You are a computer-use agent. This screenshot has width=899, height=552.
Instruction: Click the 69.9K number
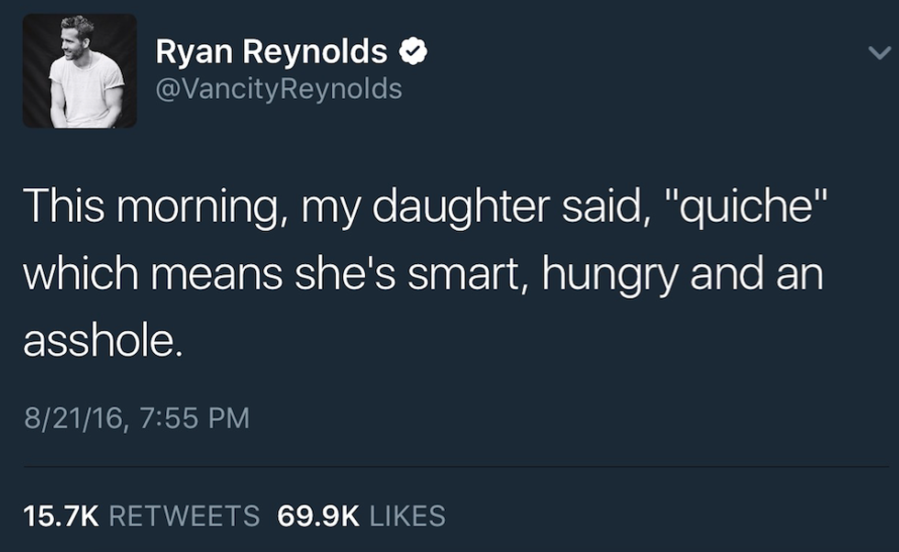pos(318,515)
